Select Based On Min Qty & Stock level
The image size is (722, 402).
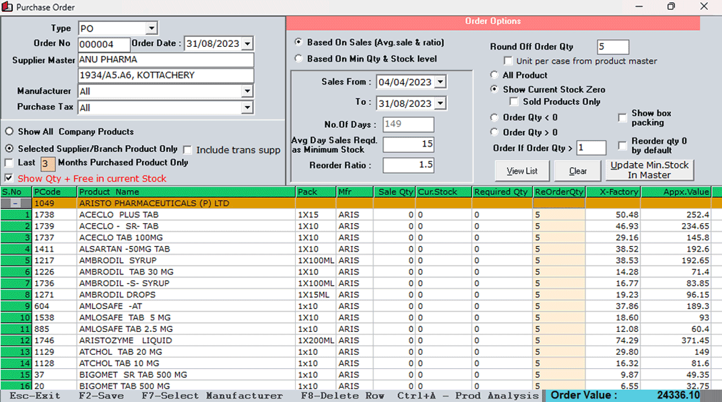click(299, 59)
